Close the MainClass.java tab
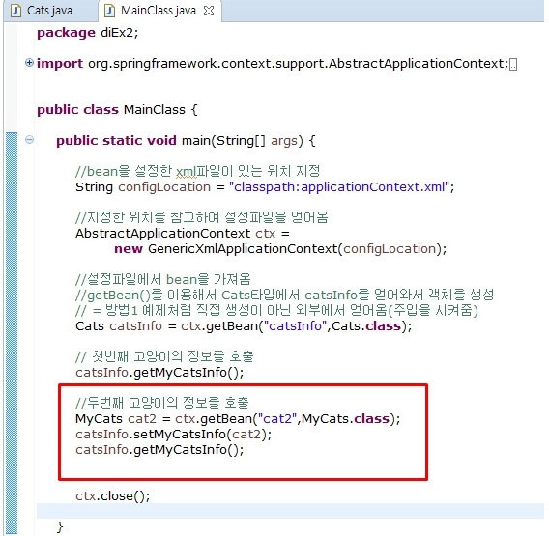 coord(209,11)
